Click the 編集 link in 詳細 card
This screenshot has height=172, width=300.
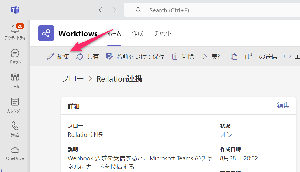(283, 105)
